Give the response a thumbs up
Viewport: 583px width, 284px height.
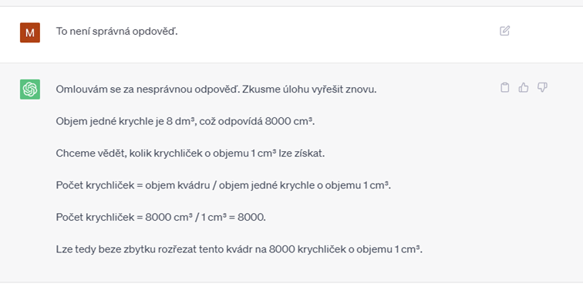(x=524, y=87)
